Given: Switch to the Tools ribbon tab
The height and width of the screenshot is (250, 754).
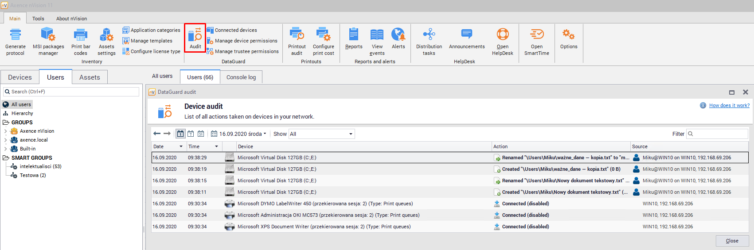Looking at the screenshot, I should pos(38,19).
